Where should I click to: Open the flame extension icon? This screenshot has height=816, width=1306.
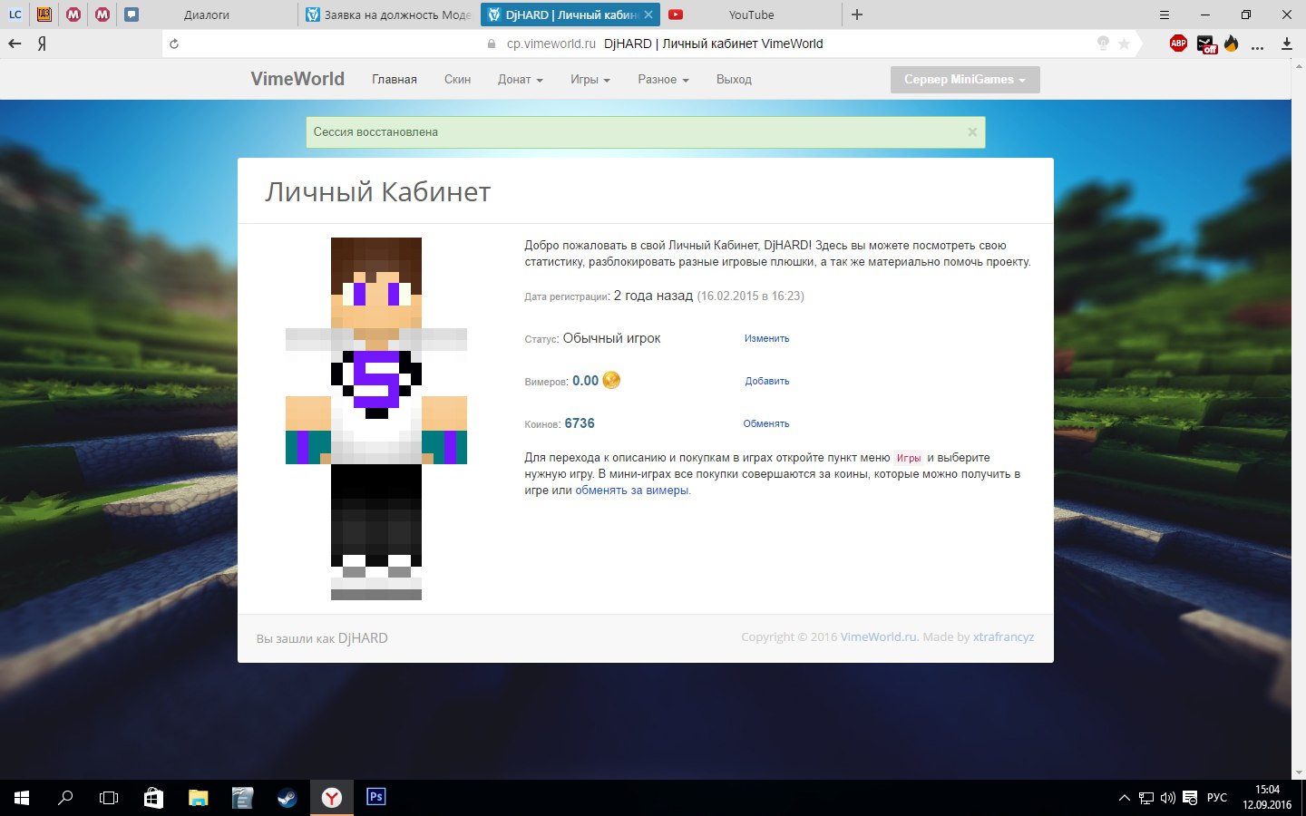[1231, 44]
